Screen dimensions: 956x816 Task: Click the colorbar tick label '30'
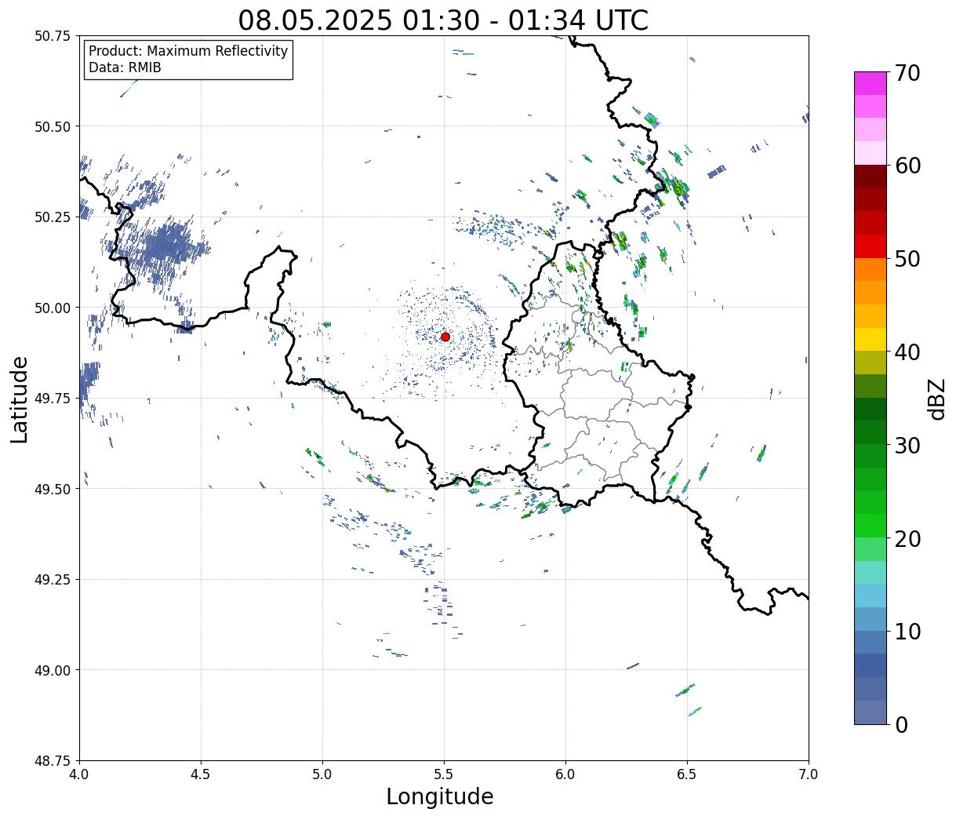click(907, 445)
